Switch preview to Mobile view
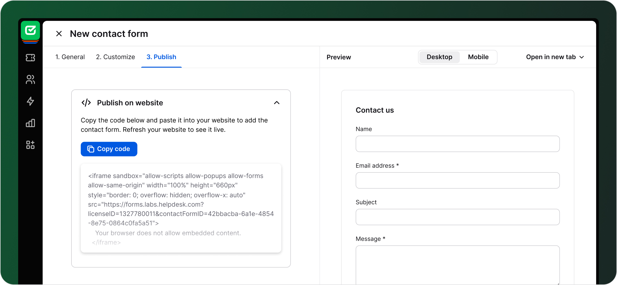617x285 pixels. [478, 57]
